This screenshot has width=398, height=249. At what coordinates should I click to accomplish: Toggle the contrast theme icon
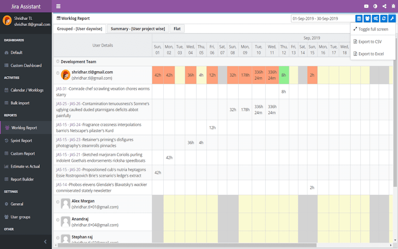(x=375, y=6)
